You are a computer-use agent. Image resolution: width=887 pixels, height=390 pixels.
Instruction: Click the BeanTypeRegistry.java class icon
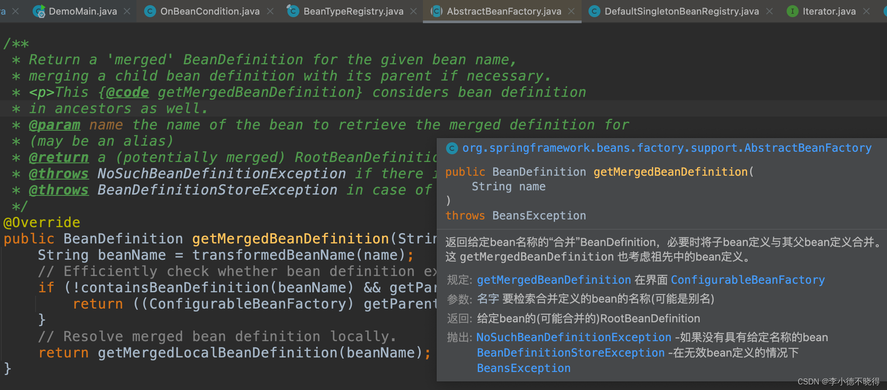click(293, 11)
